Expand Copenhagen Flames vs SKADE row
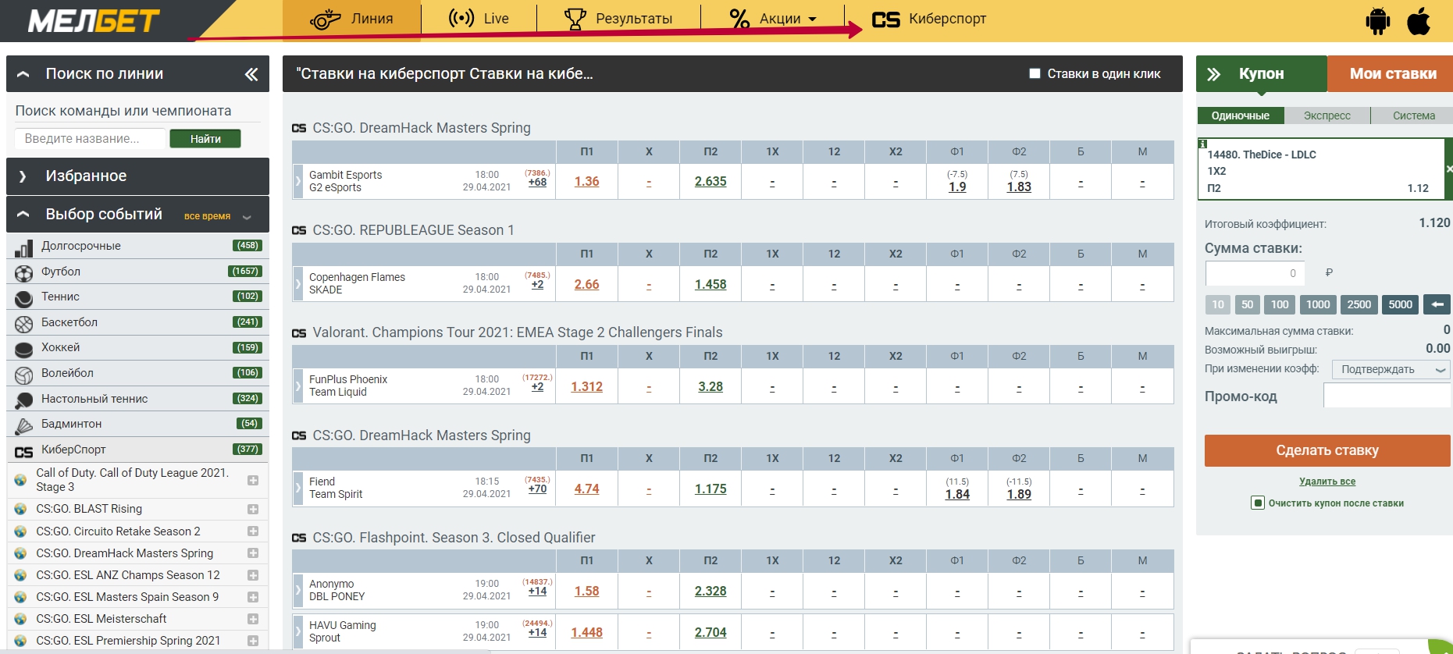The height and width of the screenshot is (654, 1453). [297, 283]
